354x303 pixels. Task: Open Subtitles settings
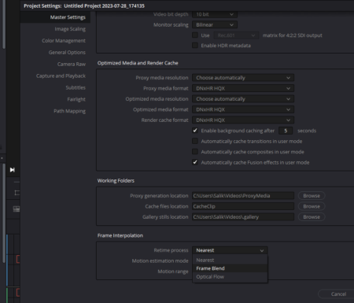(x=76, y=87)
